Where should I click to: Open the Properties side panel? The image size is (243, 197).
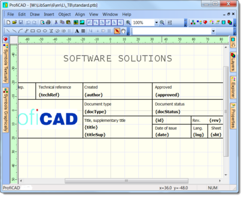[233, 116]
